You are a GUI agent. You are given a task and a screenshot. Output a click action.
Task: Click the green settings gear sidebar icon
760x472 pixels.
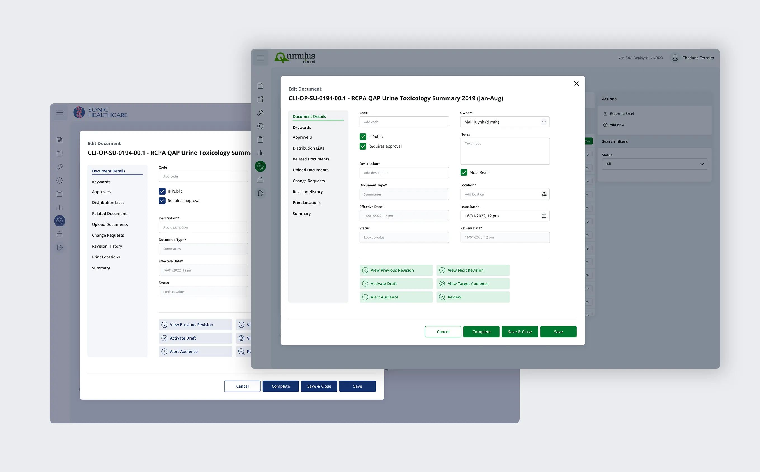point(260,166)
